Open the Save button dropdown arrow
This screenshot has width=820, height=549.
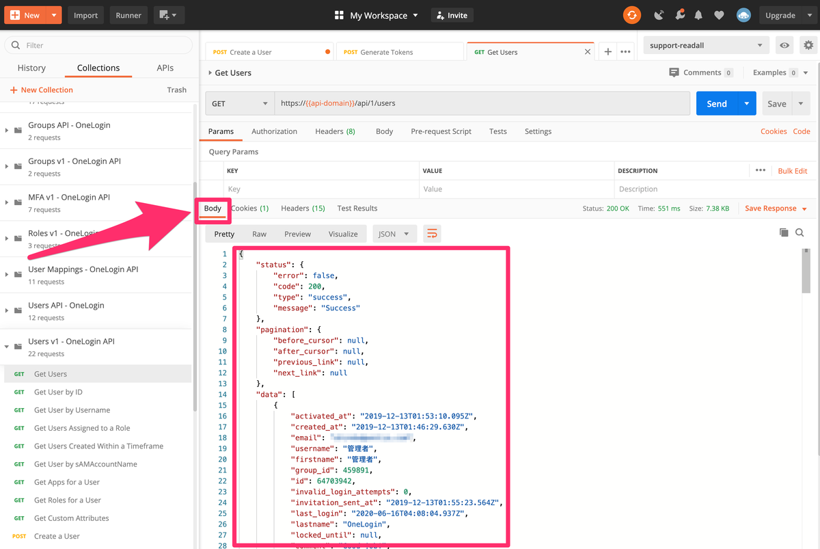point(801,104)
